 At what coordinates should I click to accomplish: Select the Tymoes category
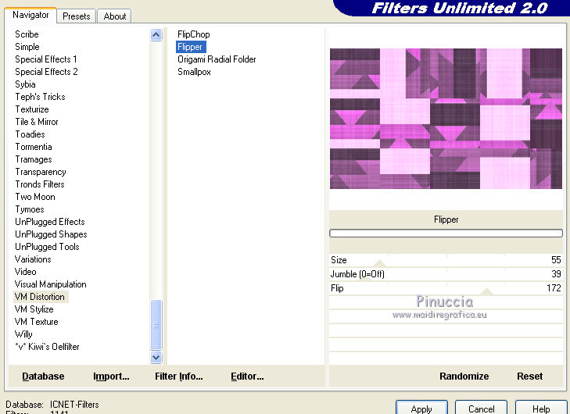tap(30, 209)
